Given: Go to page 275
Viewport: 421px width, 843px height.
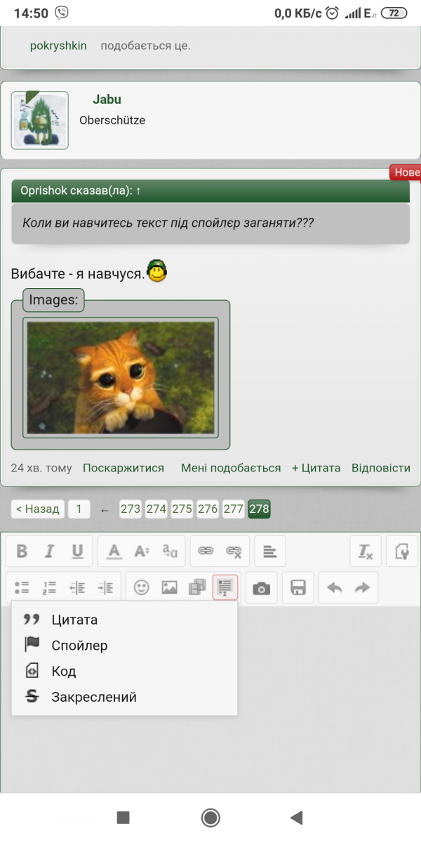Looking at the screenshot, I should (x=182, y=509).
